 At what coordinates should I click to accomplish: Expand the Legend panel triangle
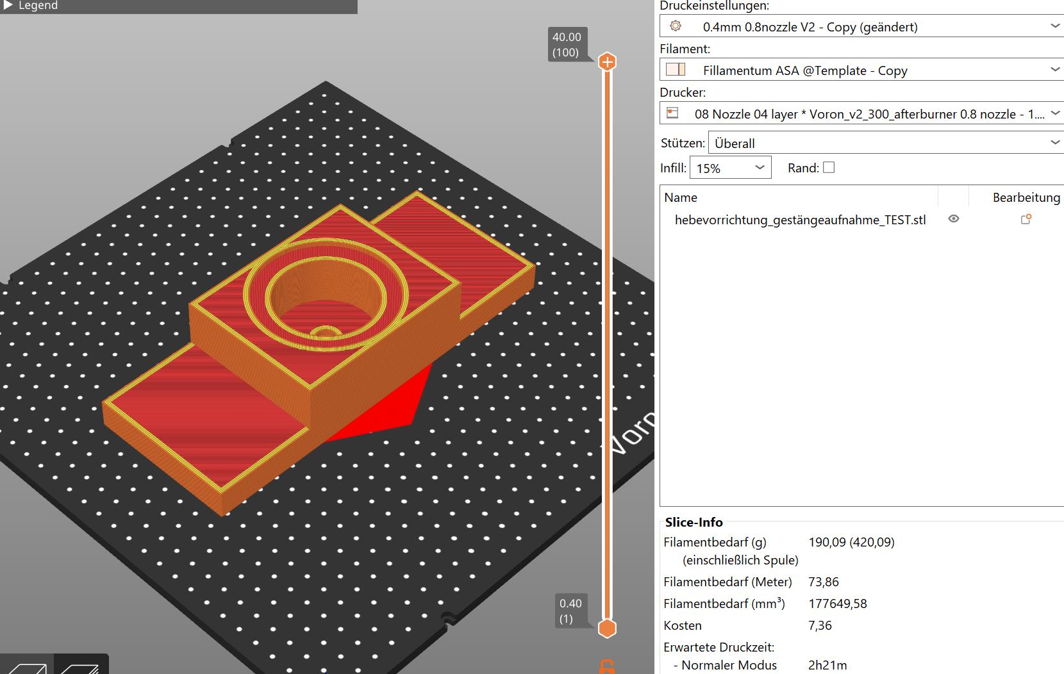click(x=8, y=5)
